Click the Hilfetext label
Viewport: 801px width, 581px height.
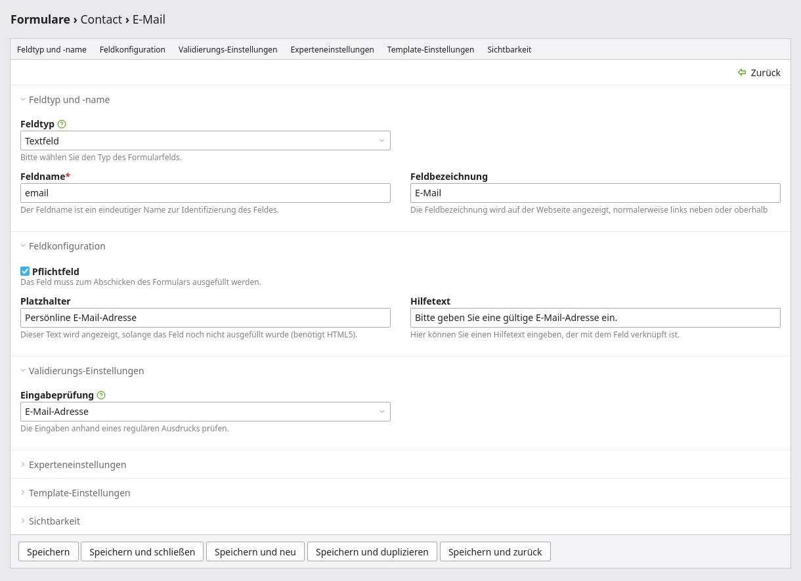click(430, 301)
